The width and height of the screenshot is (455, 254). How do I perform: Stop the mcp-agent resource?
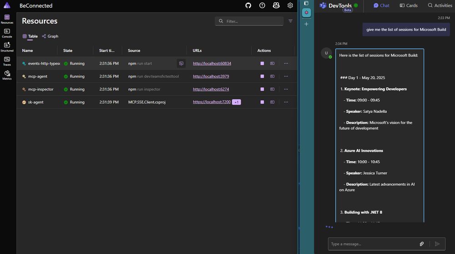coord(263,76)
